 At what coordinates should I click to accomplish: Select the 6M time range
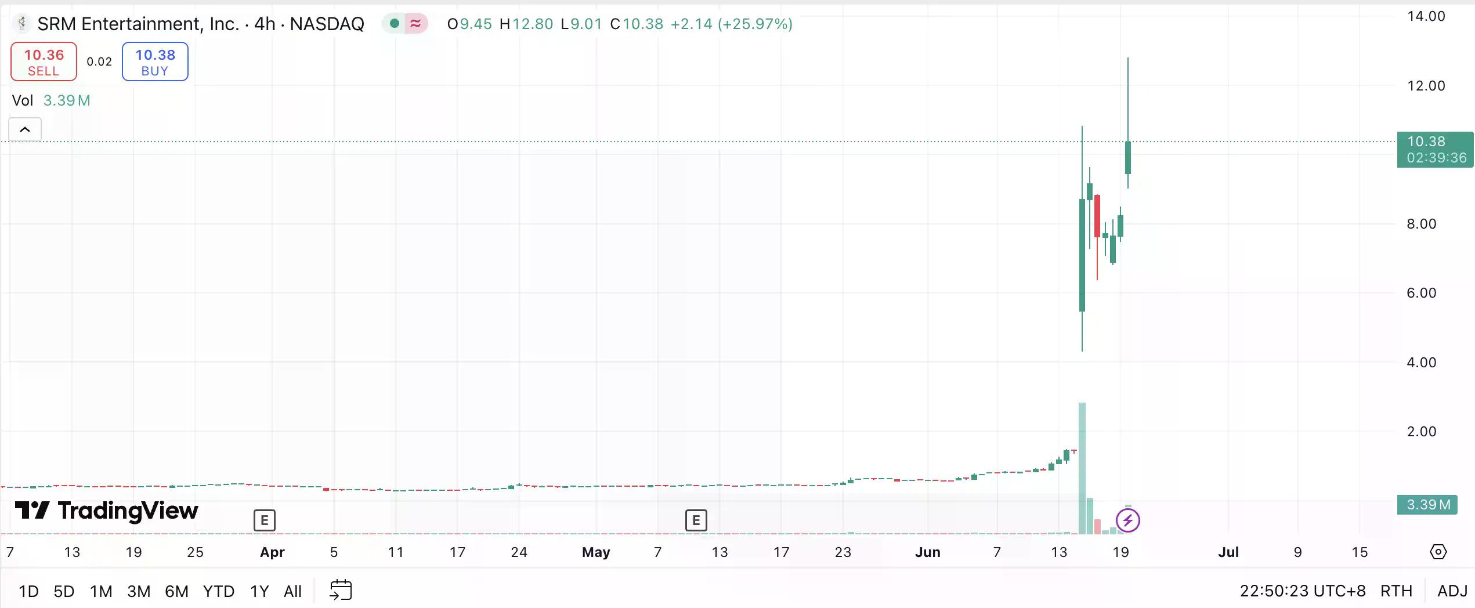[176, 591]
